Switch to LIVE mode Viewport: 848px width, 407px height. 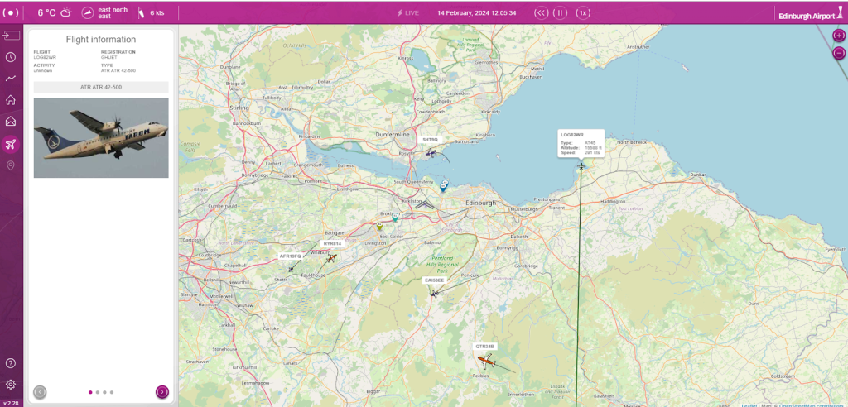click(408, 13)
